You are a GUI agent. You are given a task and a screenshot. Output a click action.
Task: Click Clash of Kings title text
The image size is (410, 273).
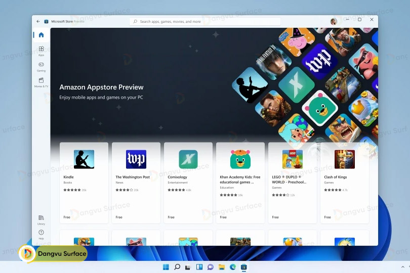pyautogui.click(x=336, y=177)
